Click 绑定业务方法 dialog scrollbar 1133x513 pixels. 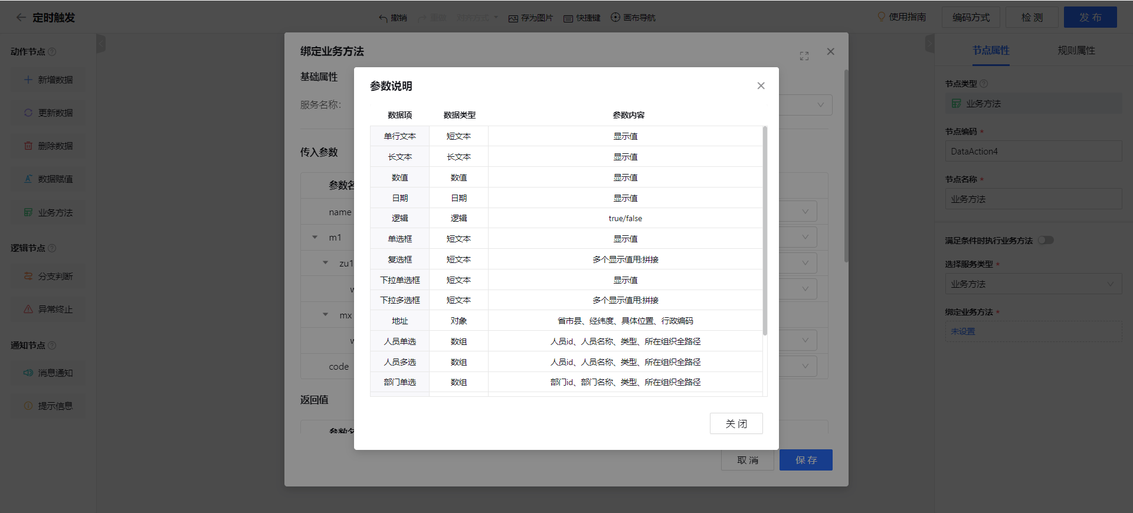click(846, 166)
